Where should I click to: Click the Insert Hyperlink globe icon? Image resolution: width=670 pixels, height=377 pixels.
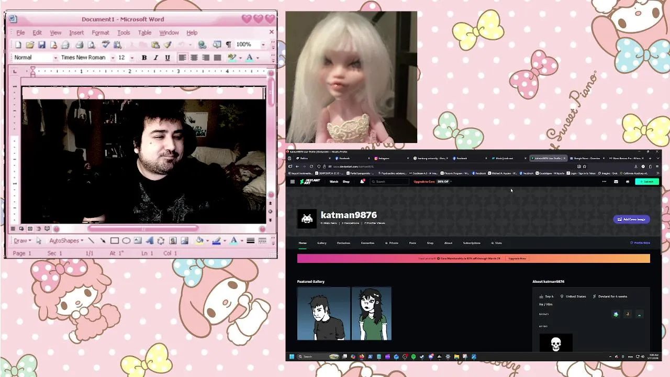202,45
